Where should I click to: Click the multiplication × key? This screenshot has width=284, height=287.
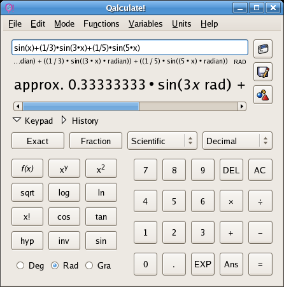pos(231,201)
